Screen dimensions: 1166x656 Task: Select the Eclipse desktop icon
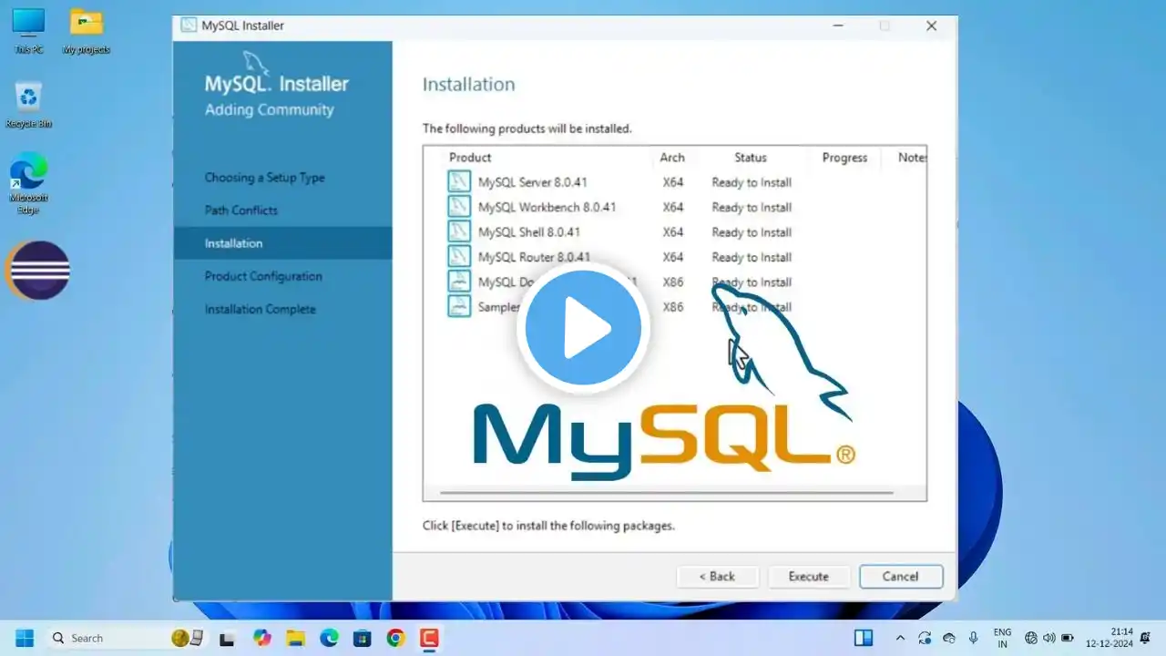click(38, 271)
